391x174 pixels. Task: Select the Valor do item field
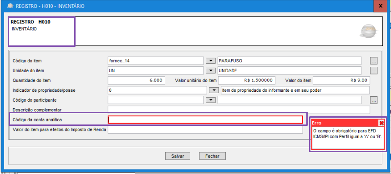[341, 80]
